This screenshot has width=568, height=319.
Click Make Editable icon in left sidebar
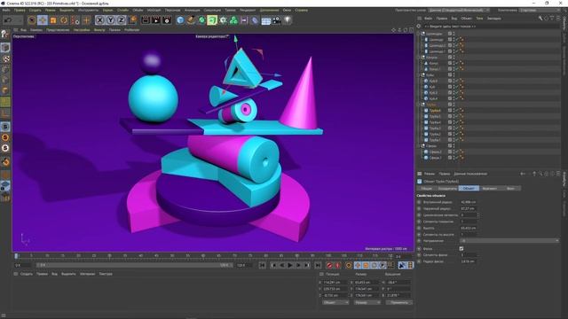pyautogui.click(x=5, y=35)
